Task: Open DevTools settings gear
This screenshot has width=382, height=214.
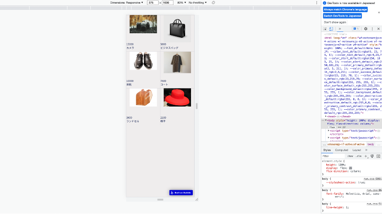Action: coord(365,29)
